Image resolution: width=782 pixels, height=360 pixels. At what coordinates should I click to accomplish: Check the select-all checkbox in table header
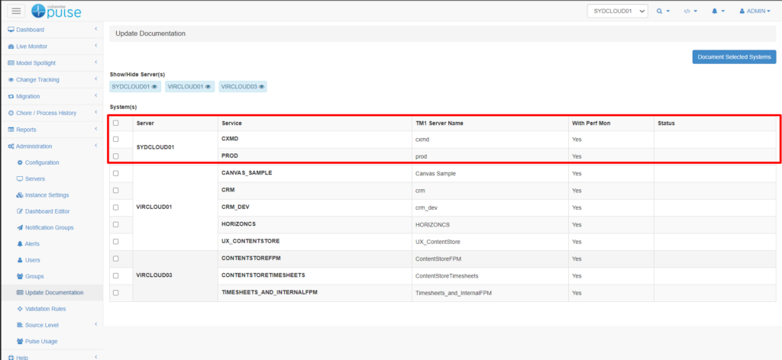click(116, 123)
